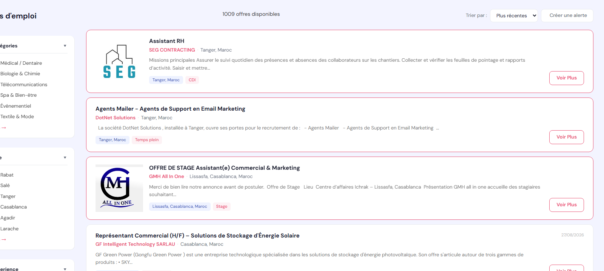
Task: Click 'Voir Plus' on the Assistant RH offer
Action: (567, 78)
